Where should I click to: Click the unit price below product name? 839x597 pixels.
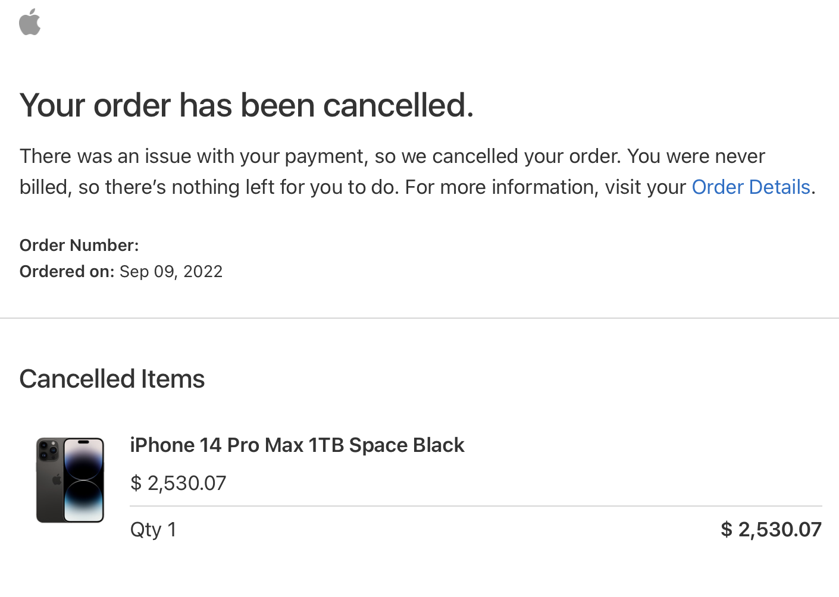click(x=178, y=483)
